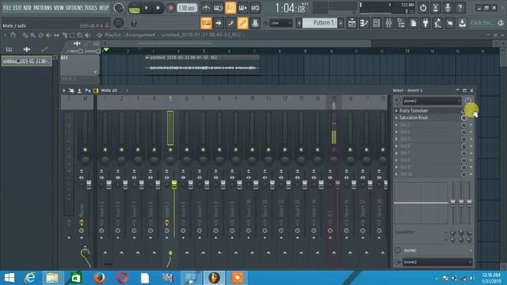
Task: Toggle the loop recording icon
Action: tap(255, 8)
